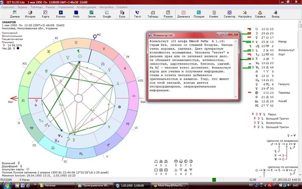Open the Динамика toolbar icon
The height and width of the screenshot is (189, 302).
point(183,14)
